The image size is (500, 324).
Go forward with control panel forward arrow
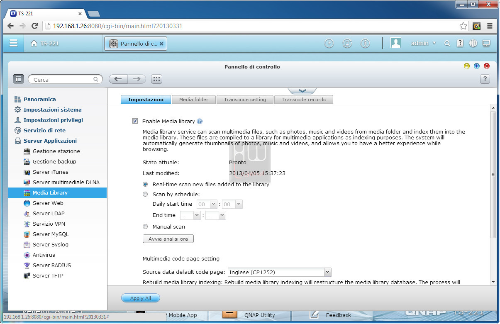[137, 79]
